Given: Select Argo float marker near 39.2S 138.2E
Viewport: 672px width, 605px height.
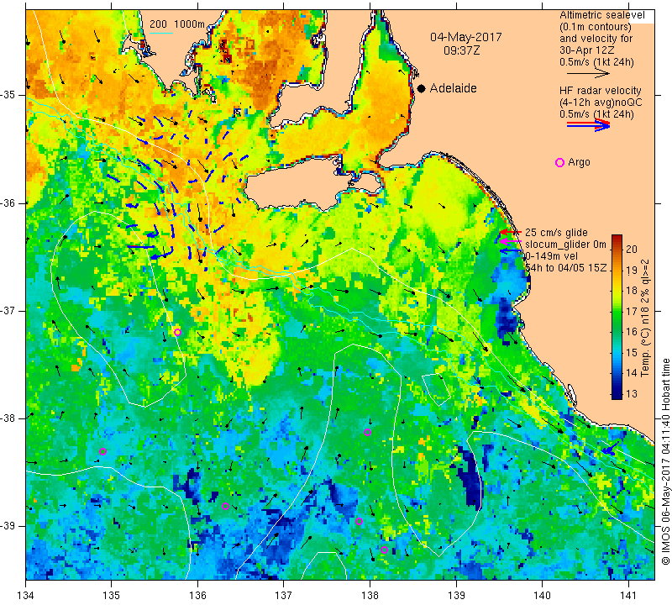Looking at the screenshot, I should [384, 550].
